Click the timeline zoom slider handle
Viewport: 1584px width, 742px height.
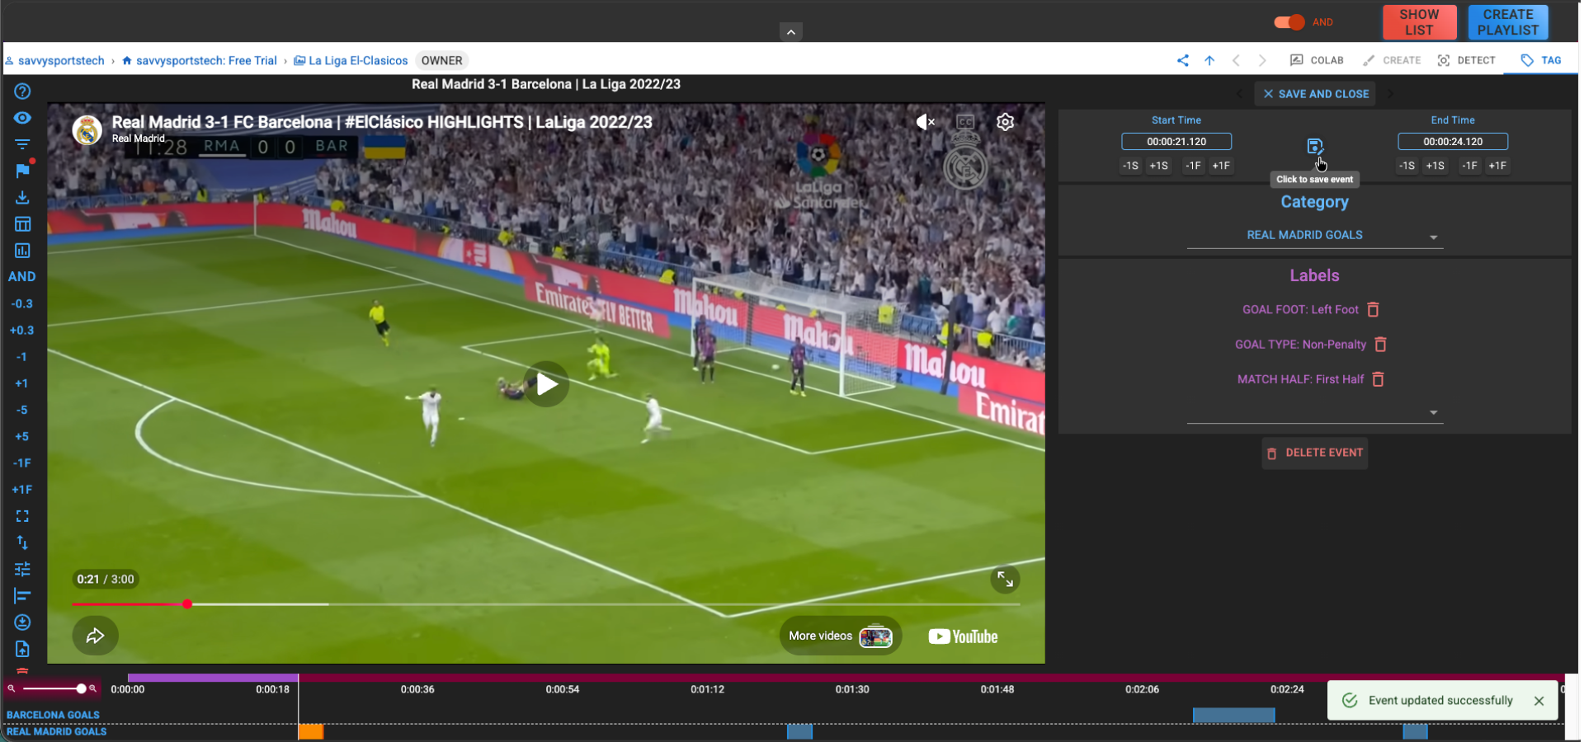click(x=81, y=688)
